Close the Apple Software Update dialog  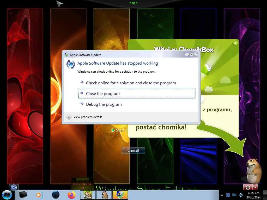(x=196, y=55)
